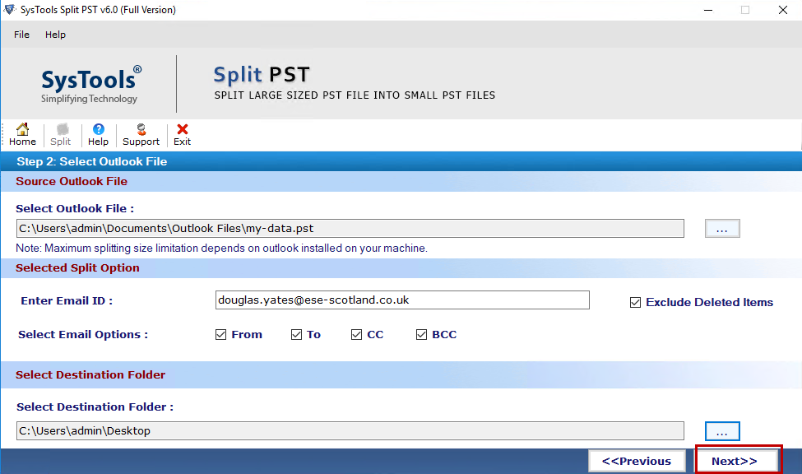The width and height of the screenshot is (802, 474).
Task: Open Help from the blue question-mark icon
Action: (98, 135)
